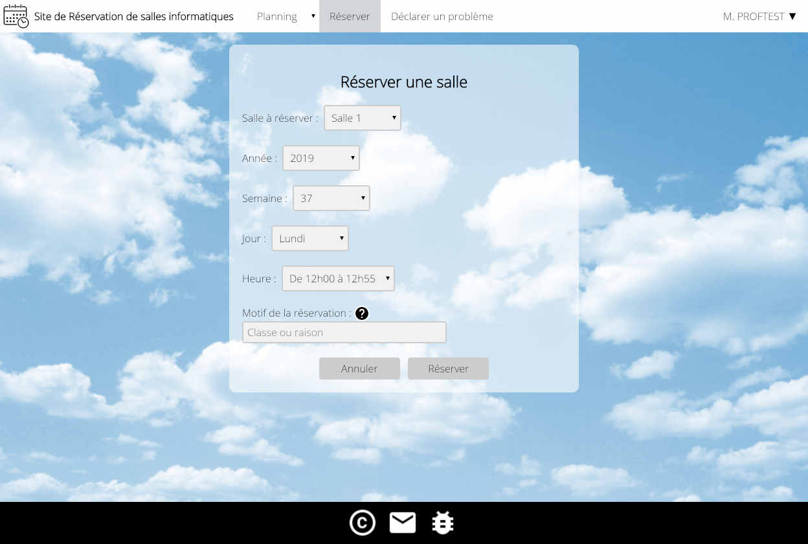
Task: Click the copyright icon in footer
Action: 363,523
